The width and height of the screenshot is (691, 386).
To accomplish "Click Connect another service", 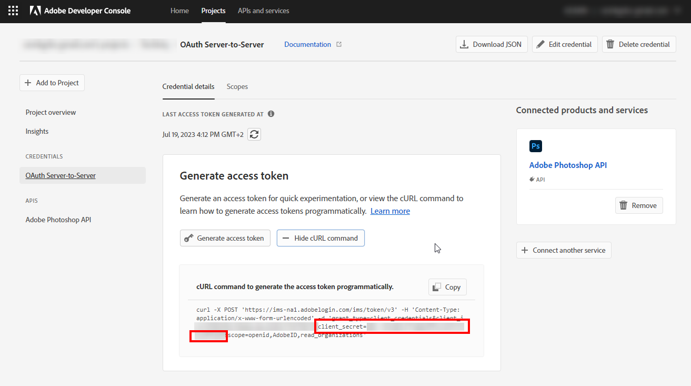I will tap(564, 250).
